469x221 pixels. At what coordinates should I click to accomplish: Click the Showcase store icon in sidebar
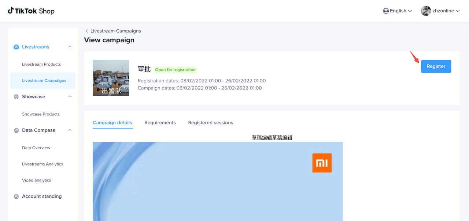tap(16, 97)
